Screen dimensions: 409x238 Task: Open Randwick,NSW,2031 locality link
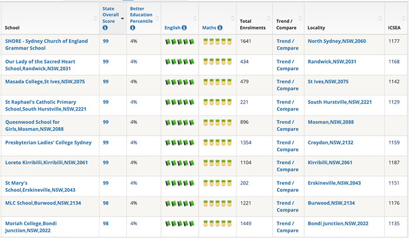click(x=332, y=61)
